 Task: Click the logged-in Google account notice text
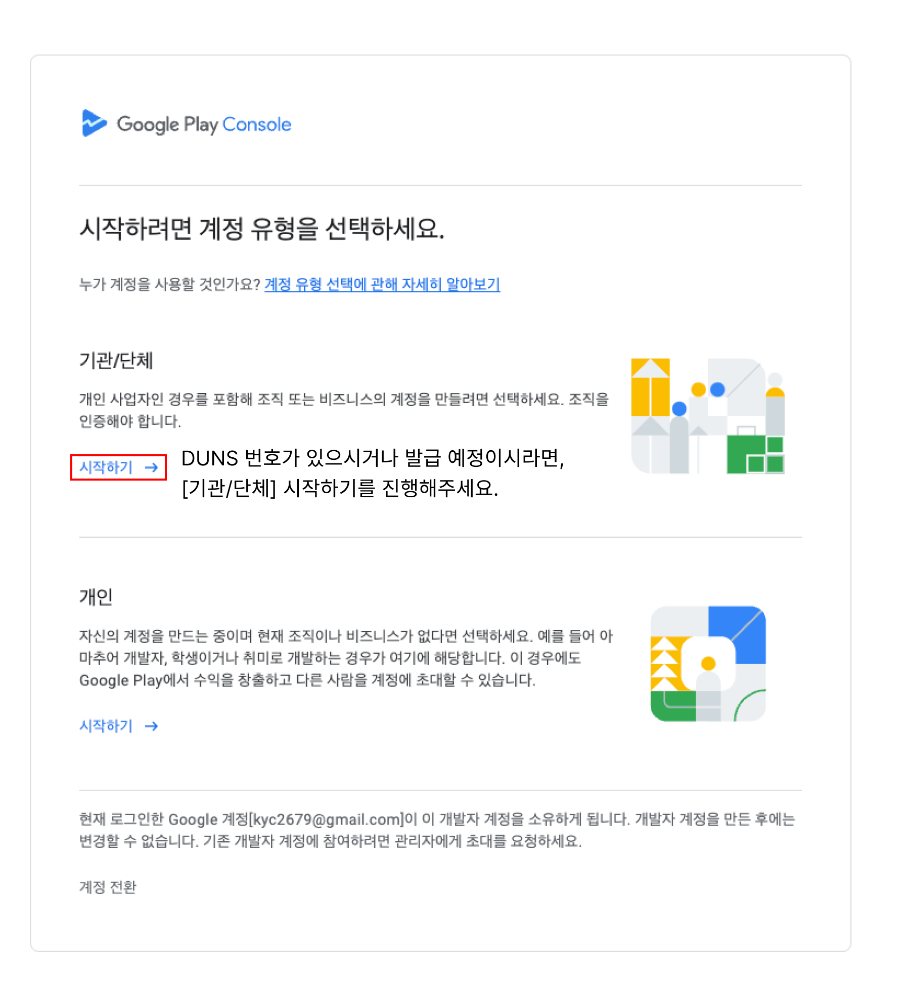(x=437, y=830)
